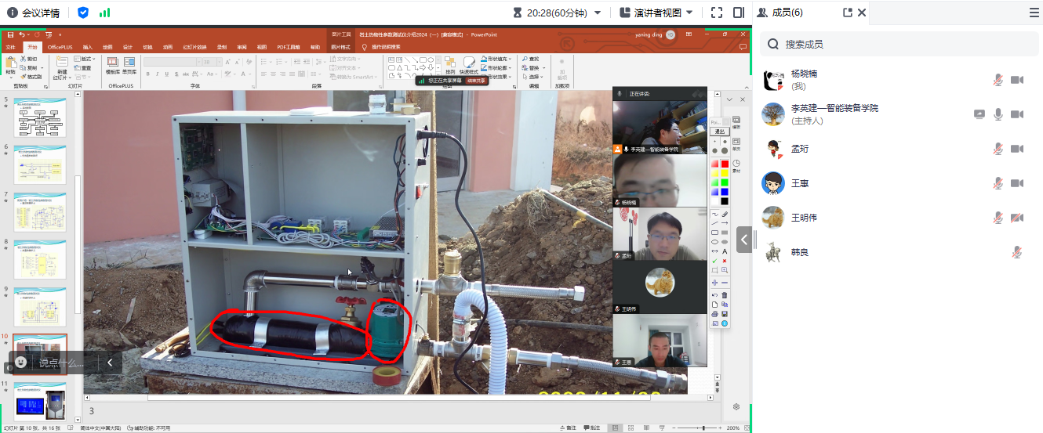Click the 搜索成员 search field
Viewport: 1043px width, 433px height.
(x=902, y=45)
